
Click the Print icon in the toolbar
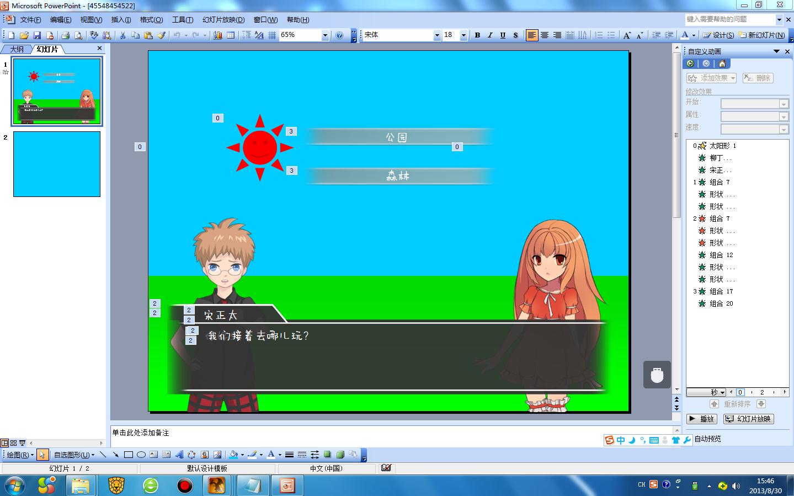(66, 35)
